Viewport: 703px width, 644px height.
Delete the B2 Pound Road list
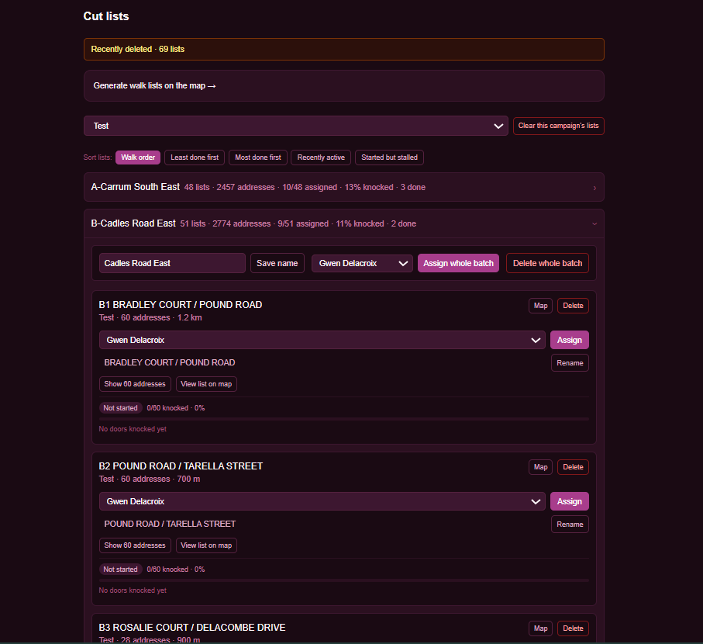click(573, 467)
